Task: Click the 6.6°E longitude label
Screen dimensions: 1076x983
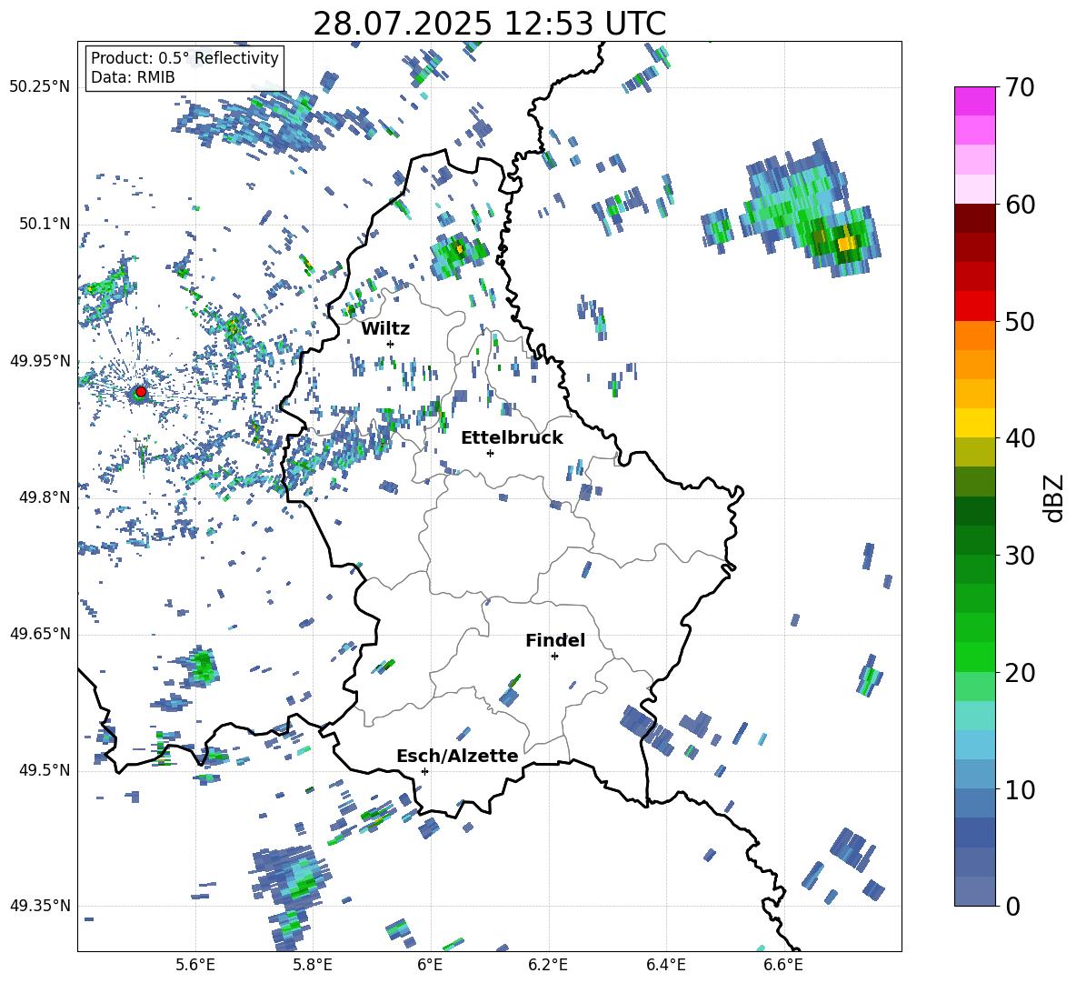Action: pos(783,965)
